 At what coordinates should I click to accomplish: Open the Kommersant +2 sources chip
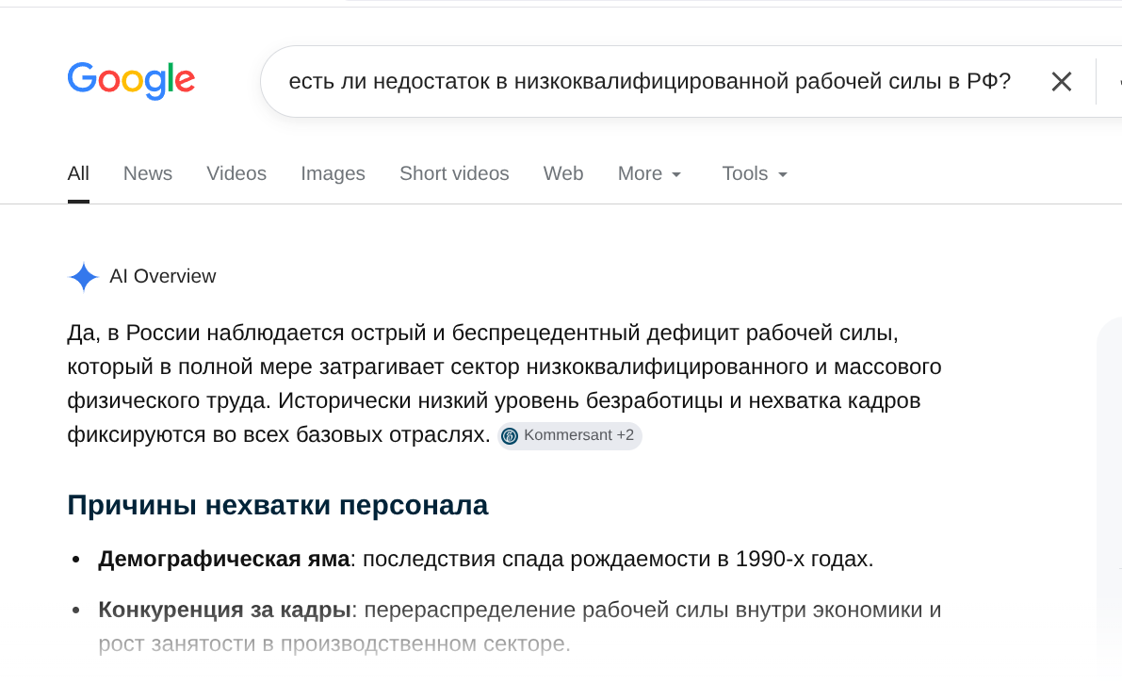(570, 435)
